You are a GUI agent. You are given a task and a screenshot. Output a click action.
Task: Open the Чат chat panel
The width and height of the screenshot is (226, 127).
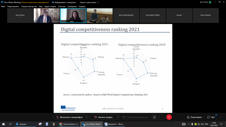pyautogui.click(x=211, y=117)
